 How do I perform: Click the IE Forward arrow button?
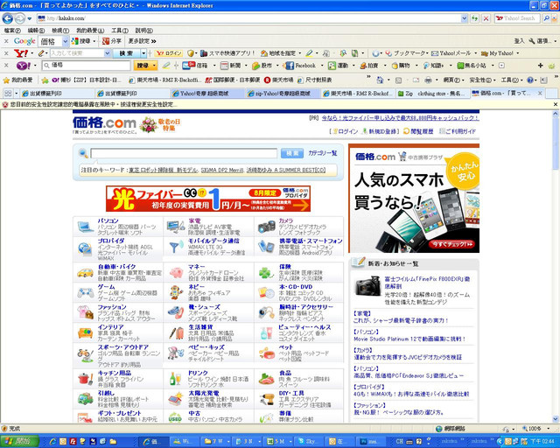click(x=19, y=18)
